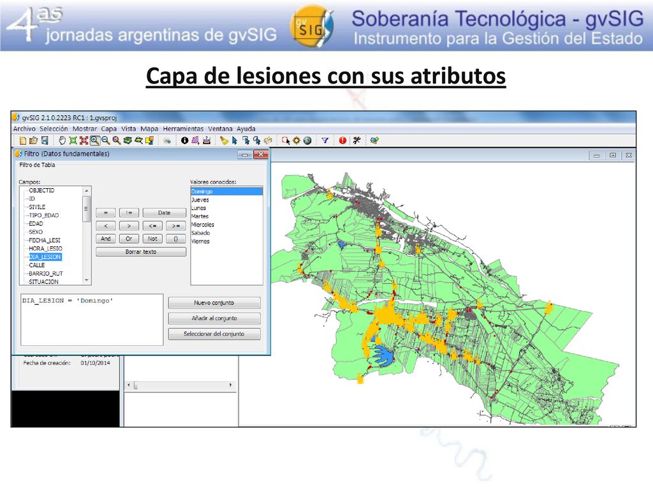Select Domingo in Valores conocidos
This screenshot has height=490, width=653.
226,191
